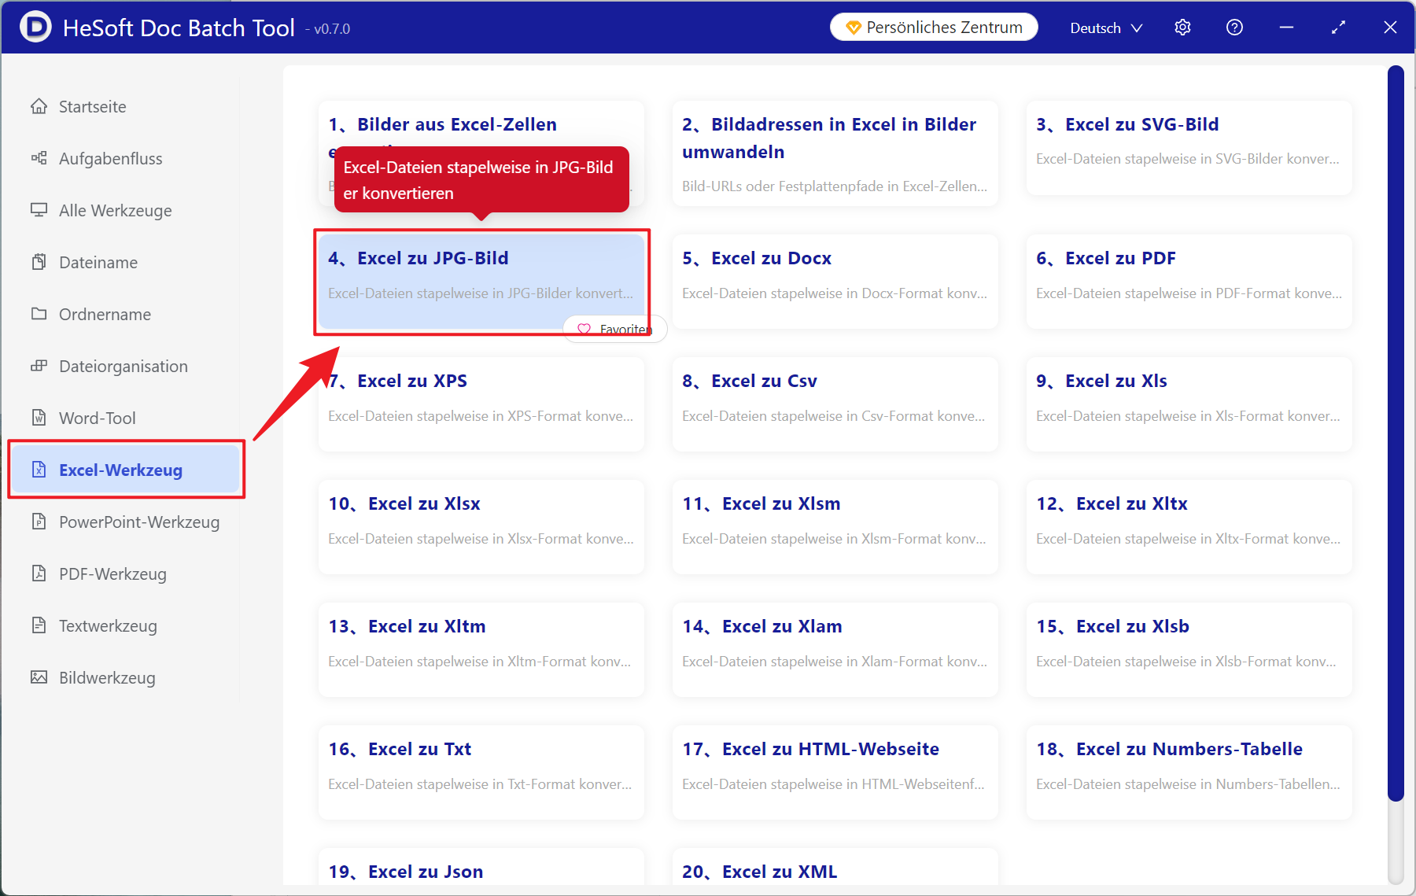The width and height of the screenshot is (1416, 896).
Task: Open Excel zu Numbers-Tabelle tool
Action: 1189,772
